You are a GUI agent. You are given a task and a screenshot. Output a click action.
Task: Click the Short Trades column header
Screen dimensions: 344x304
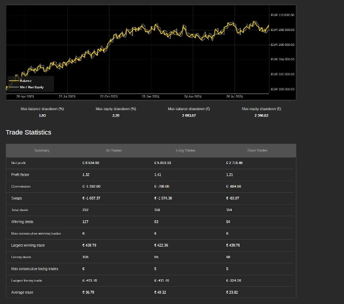pos(257,150)
